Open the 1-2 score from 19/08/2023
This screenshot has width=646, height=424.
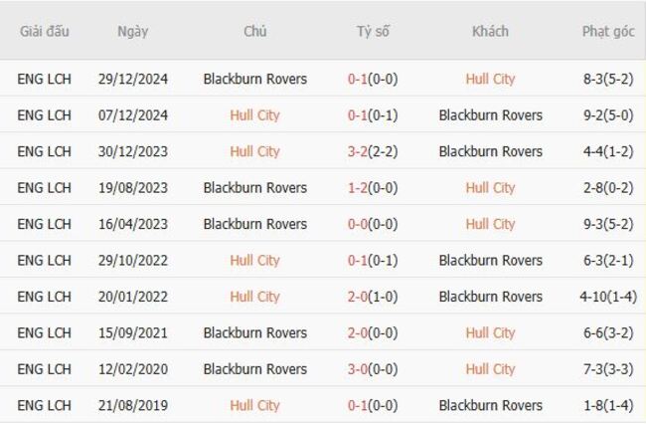point(359,187)
